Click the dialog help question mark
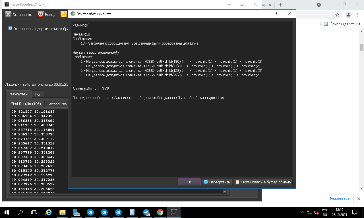The width and height of the screenshot is (364, 218). tap(276, 14)
